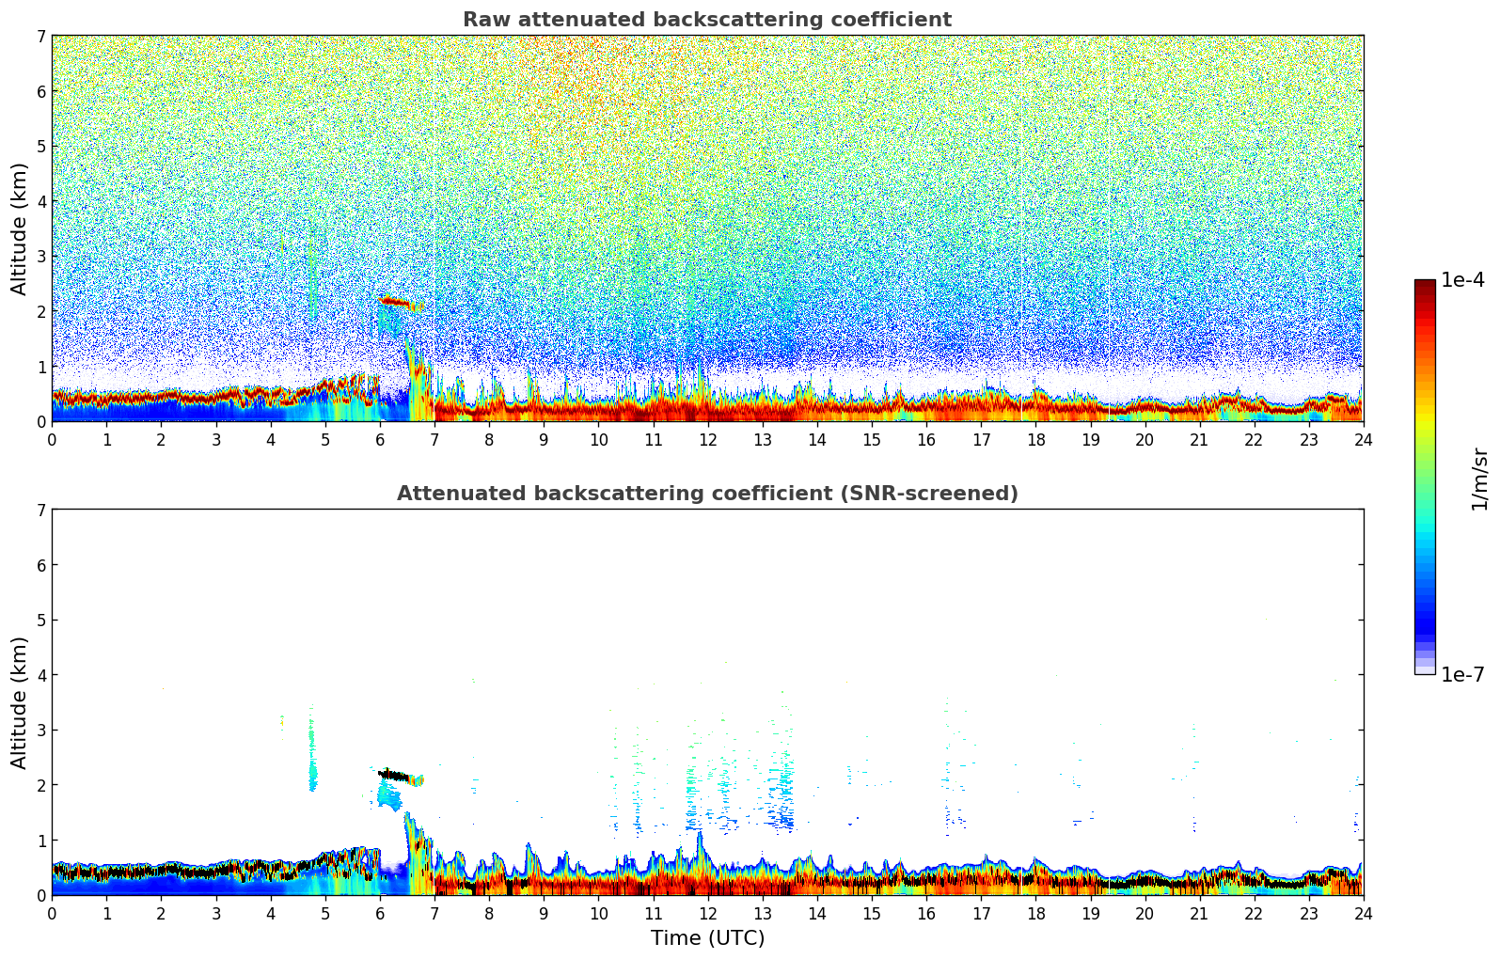The height and width of the screenshot is (959, 1500).
Task: Click time tick "18" under the raw plot
Action: tap(1035, 439)
